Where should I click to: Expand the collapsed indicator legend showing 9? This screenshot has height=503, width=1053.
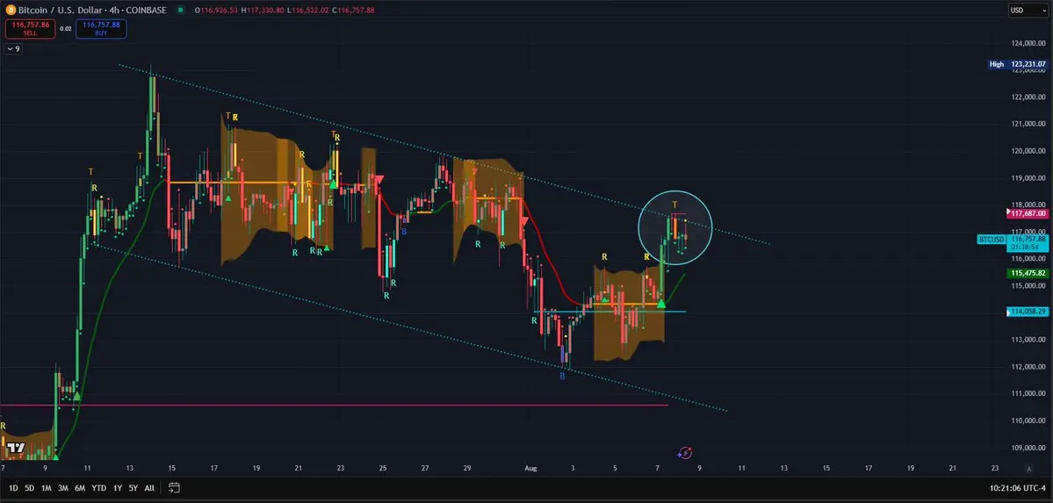pyautogui.click(x=13, y=49)
